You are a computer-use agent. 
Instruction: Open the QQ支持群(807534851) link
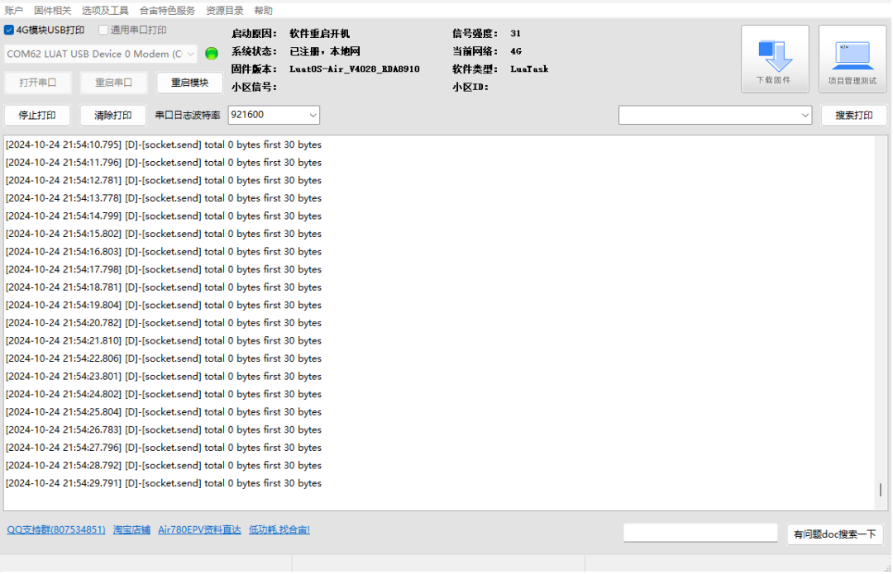[x=56, y=529]
